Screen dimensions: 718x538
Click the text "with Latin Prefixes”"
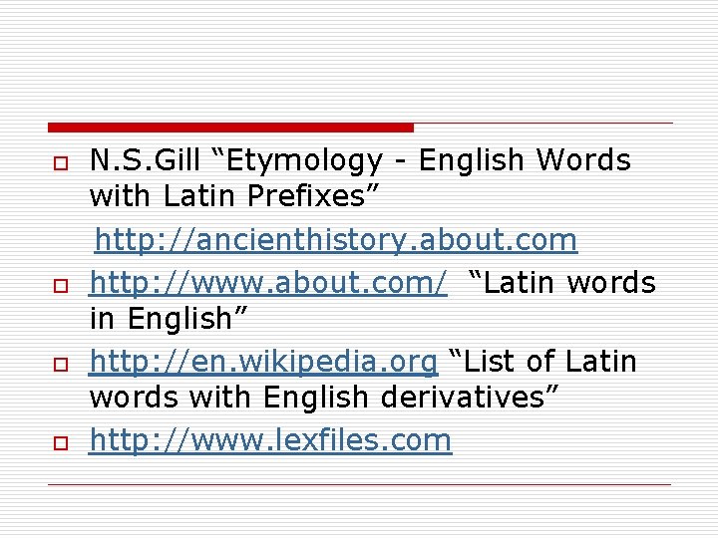click(x=234, y=196)
